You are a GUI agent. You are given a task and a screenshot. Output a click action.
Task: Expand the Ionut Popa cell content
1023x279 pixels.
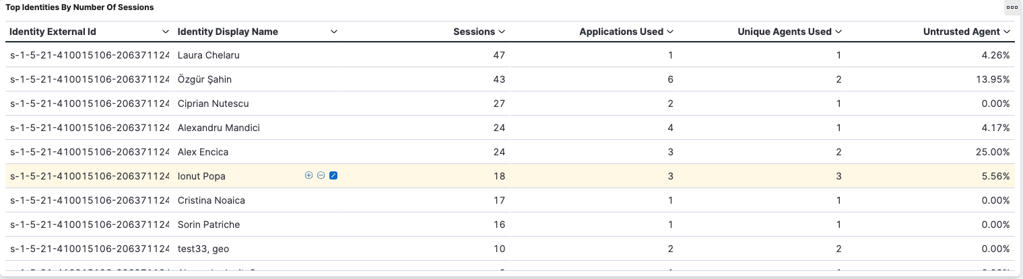click(333, 175)
